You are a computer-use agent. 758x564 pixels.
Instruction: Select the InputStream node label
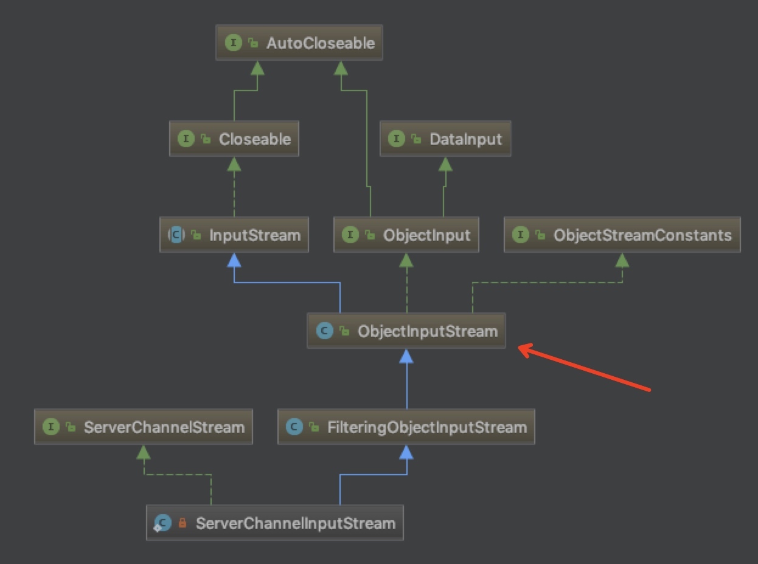pos(255,235)
